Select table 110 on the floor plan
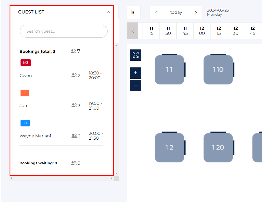Screen dimensions: 262x202 pos(218,70)
